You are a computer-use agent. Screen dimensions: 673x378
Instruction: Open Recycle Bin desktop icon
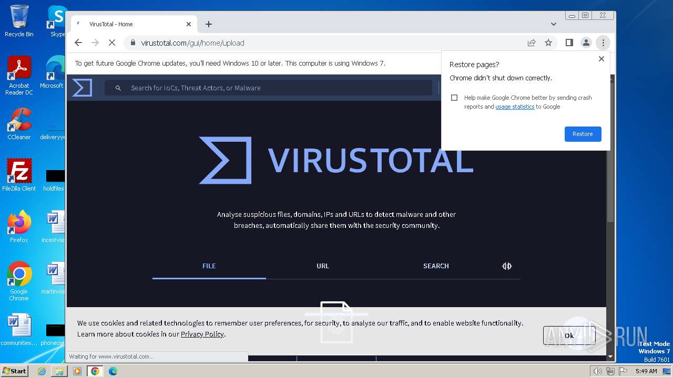pos(19,21)
